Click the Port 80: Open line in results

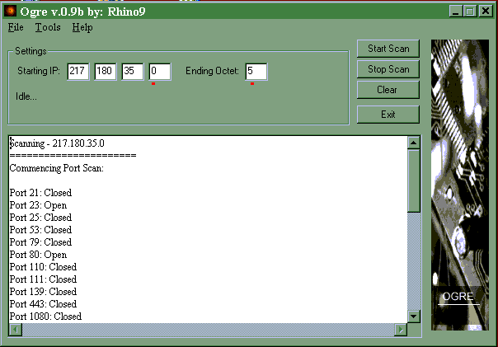38,255
